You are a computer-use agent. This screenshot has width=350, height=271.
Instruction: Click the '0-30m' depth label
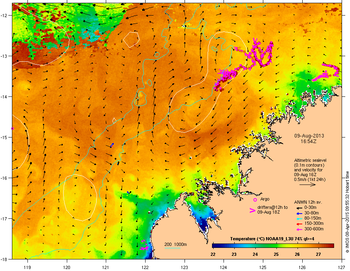tap(310, 208)
